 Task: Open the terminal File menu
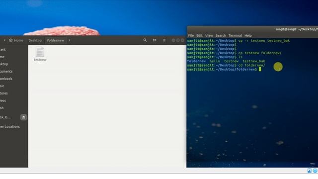[191, 35]
